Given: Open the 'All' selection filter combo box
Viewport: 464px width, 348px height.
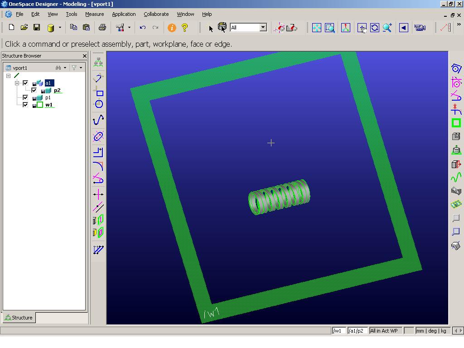Looking at the screenshot, I should (248, 28).
